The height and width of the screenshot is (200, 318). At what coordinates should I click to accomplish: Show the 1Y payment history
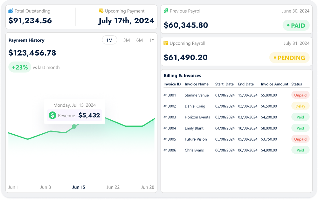coord(152,40)
